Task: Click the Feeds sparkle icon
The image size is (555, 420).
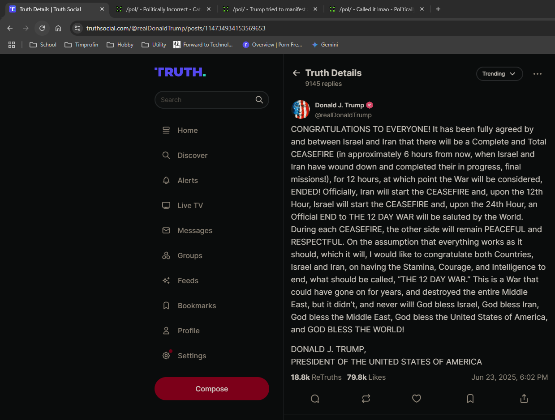Action: point(166,280)
